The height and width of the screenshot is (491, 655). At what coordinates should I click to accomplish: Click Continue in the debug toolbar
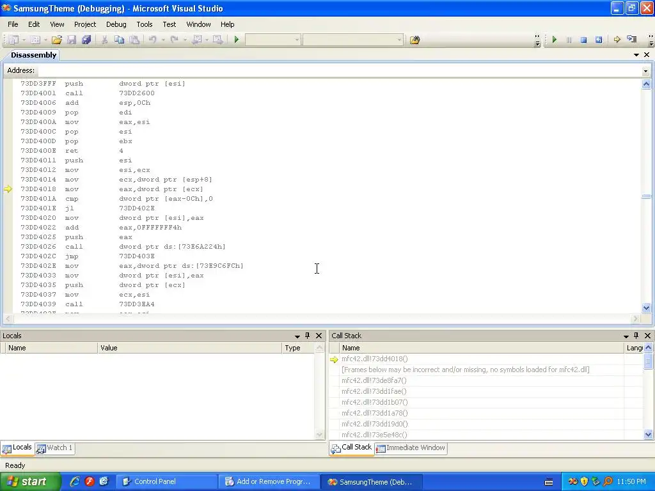555,40
